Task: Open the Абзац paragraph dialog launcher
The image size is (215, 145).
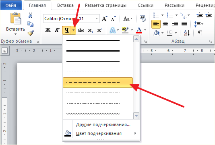Action: tap(211, 41)
